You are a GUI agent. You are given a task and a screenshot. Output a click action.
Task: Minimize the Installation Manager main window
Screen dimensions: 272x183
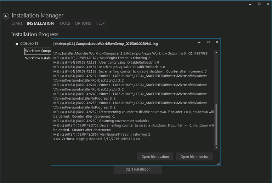[x=250, y=4]
